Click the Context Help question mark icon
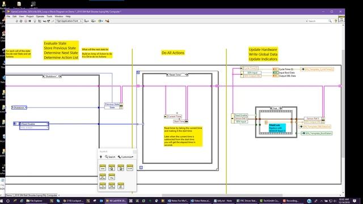The image size is (363, 204). pyautogui.click(x=336, y=21)
